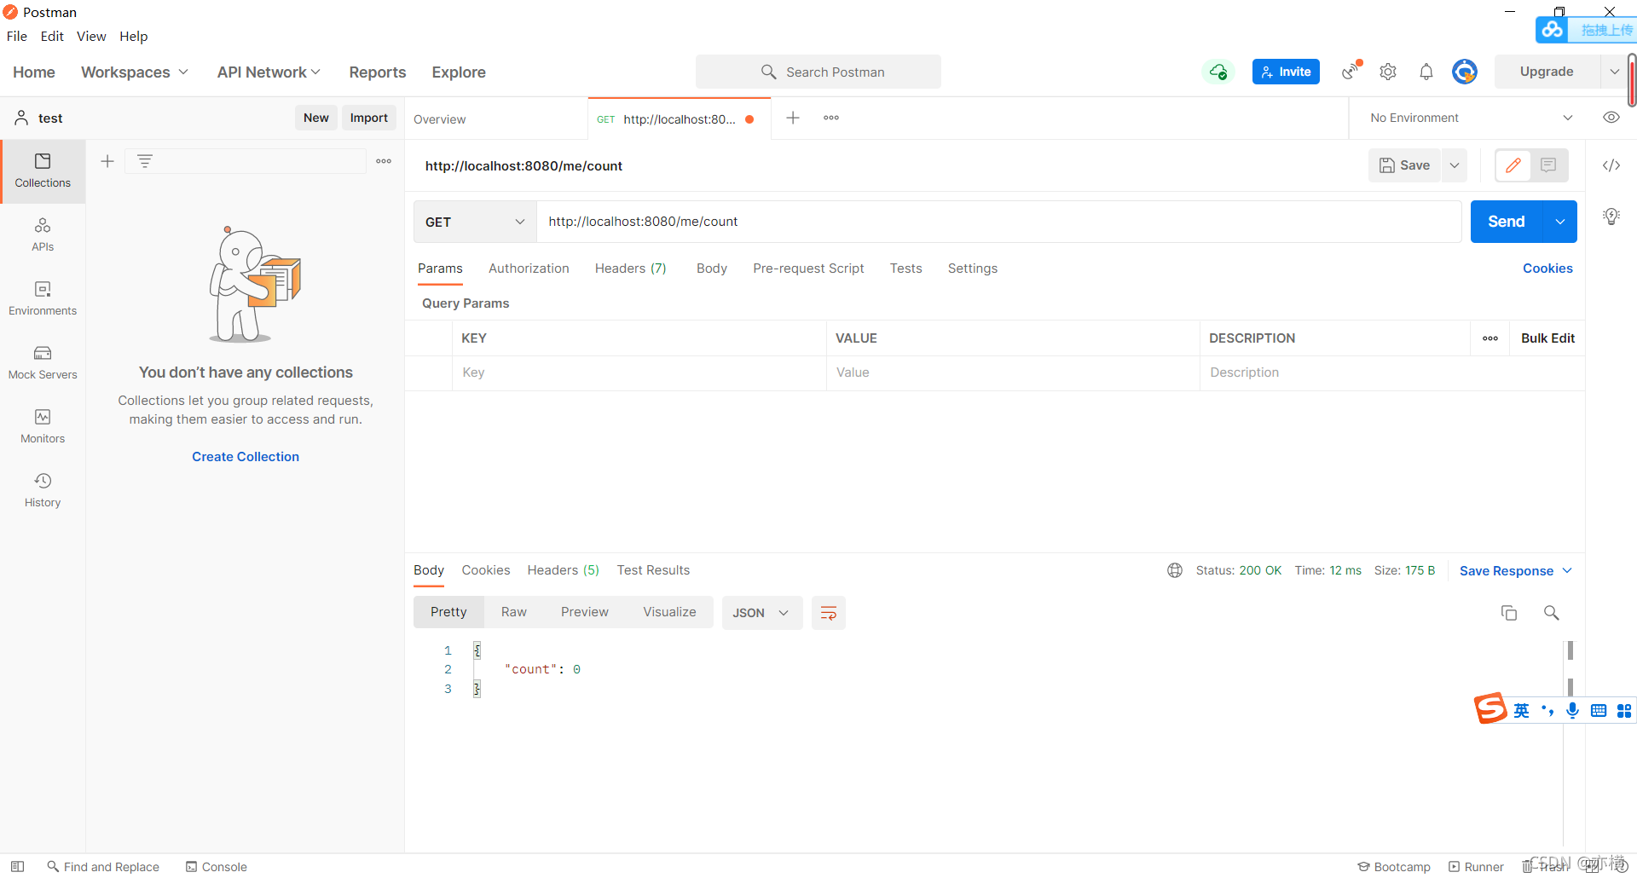Click the network globe icon near status
The height and width of the screenshot is (878, 1637).
(x=1175, y=570)
